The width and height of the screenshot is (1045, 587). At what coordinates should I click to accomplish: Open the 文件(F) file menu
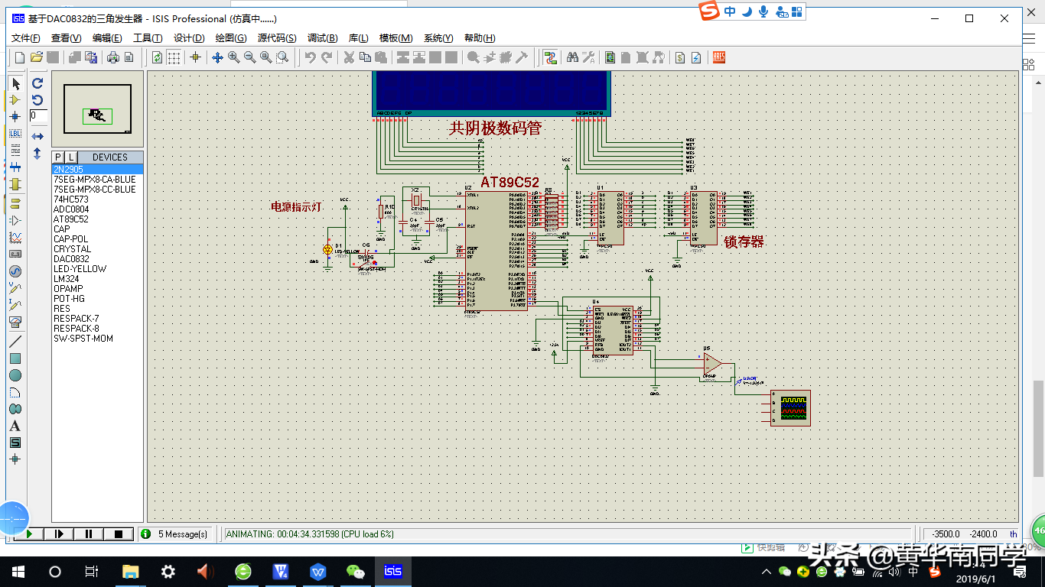tap(26, 38)
